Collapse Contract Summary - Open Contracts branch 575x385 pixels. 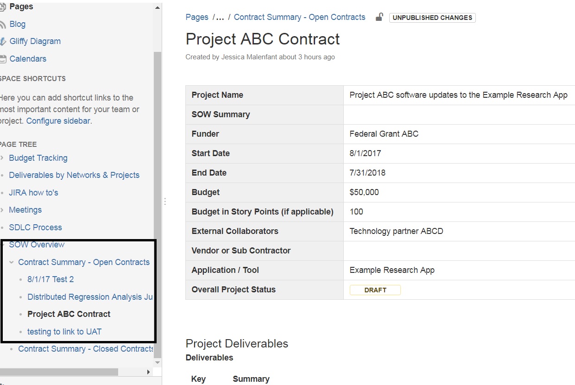(x=11, y=262)
